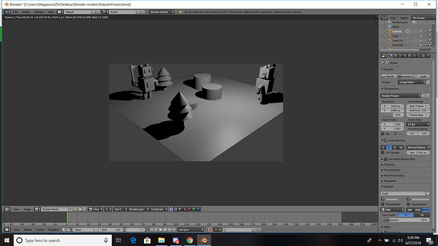Toggle the red auto-keyframe record button
438x246 pixels.
[x=209, y=230]
